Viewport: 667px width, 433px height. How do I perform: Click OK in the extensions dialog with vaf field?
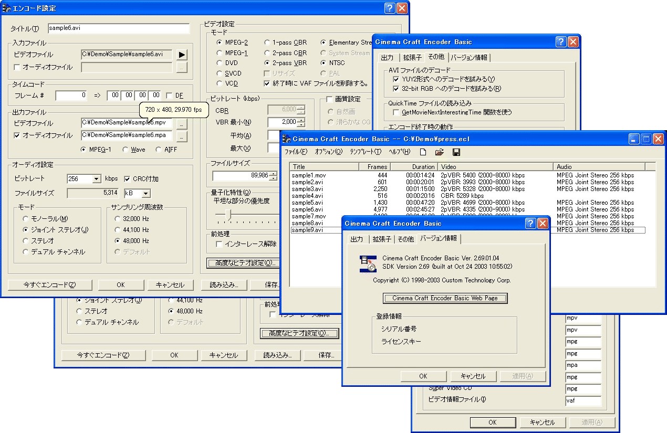tap(493, 423)
